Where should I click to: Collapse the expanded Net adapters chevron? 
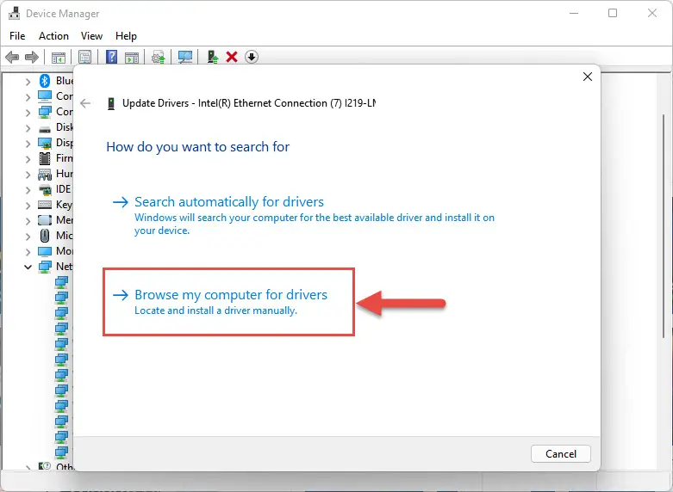point(28,267)
